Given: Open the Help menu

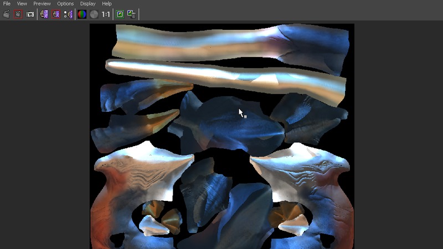Looking at the screenshot, I should coord(107,4).
